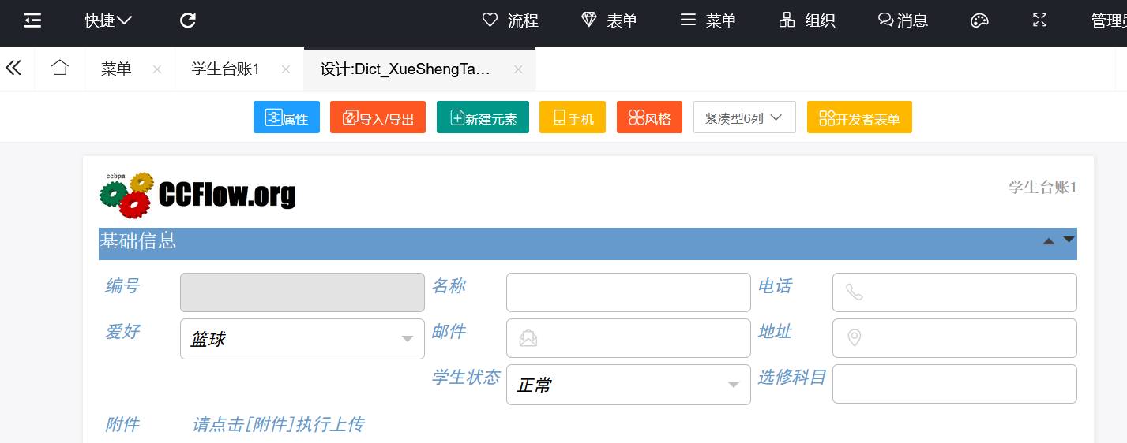Image resolution: width=1127 pixels, height=443 pixels.
Task: Switch to the 菜单 tab
Action: (x=116, y=69)
